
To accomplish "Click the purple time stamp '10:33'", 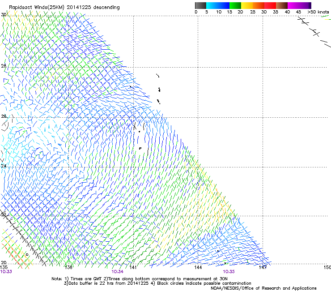I will 6,272.
